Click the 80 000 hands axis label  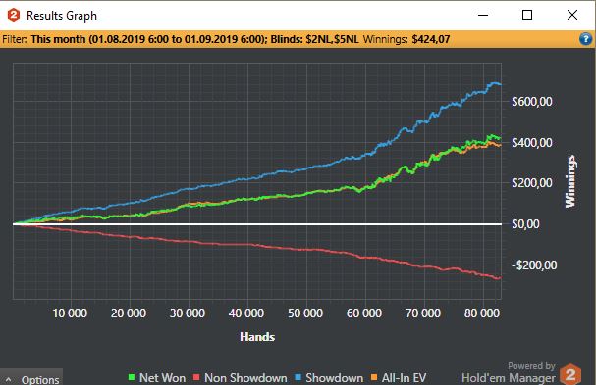(x=482, y=313)
